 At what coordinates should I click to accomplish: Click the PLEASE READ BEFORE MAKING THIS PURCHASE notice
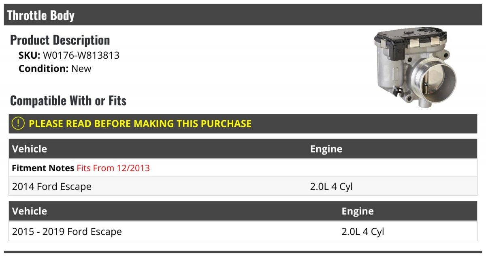coord(140,123)
